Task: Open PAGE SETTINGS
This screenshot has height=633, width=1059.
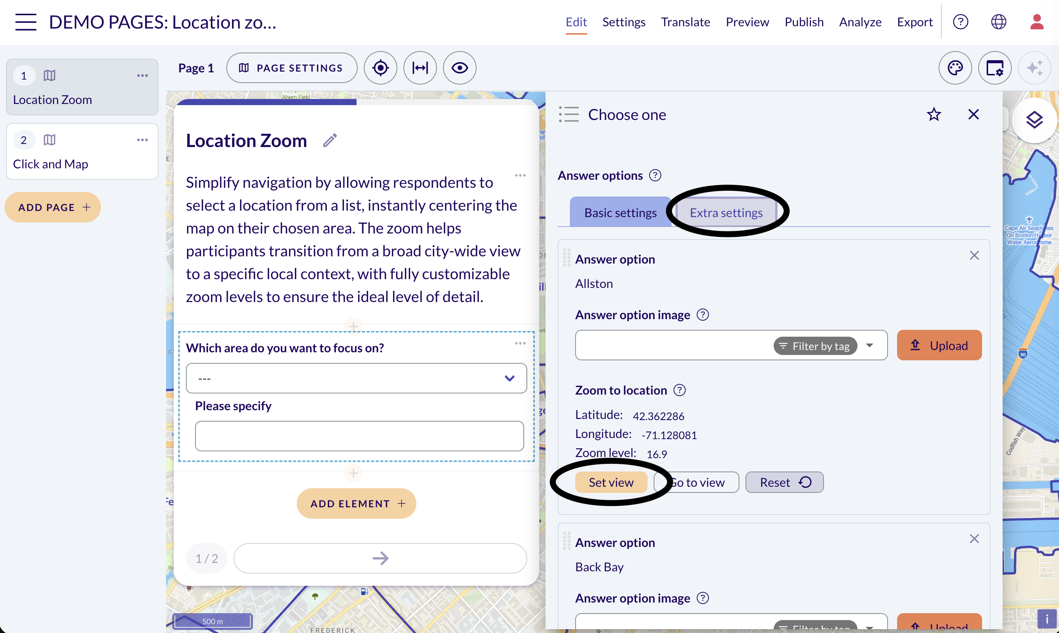Action: click(292, 68)
